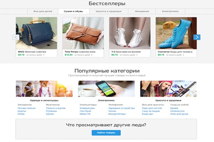Switch to 'Красота и здоровье' tab

click(x=109, y=11)
